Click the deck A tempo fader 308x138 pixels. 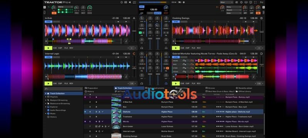click(x=134, y=31)
